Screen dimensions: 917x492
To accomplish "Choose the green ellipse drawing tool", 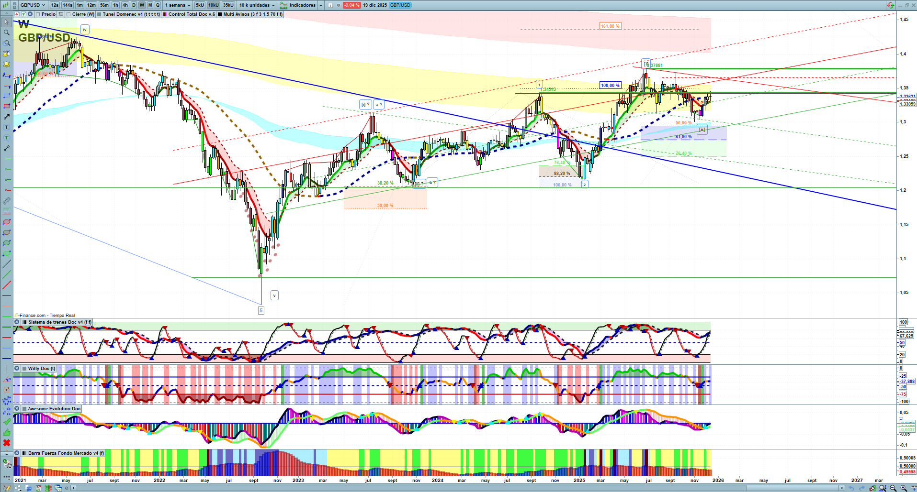I will pyautogui.click(x=7, y=243).
